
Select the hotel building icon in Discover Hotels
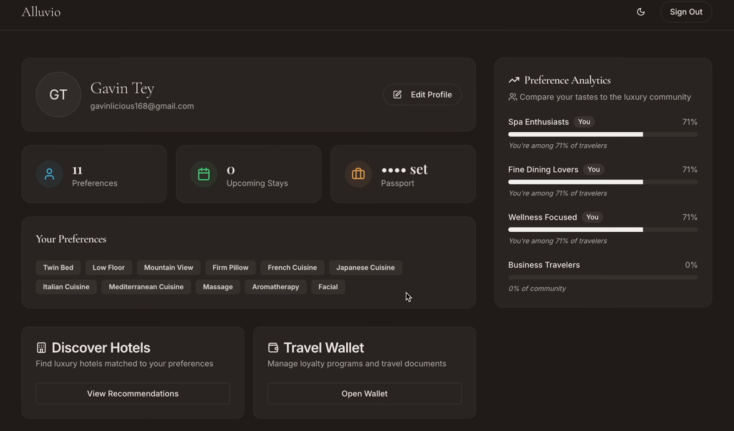(x=41, y=347)
